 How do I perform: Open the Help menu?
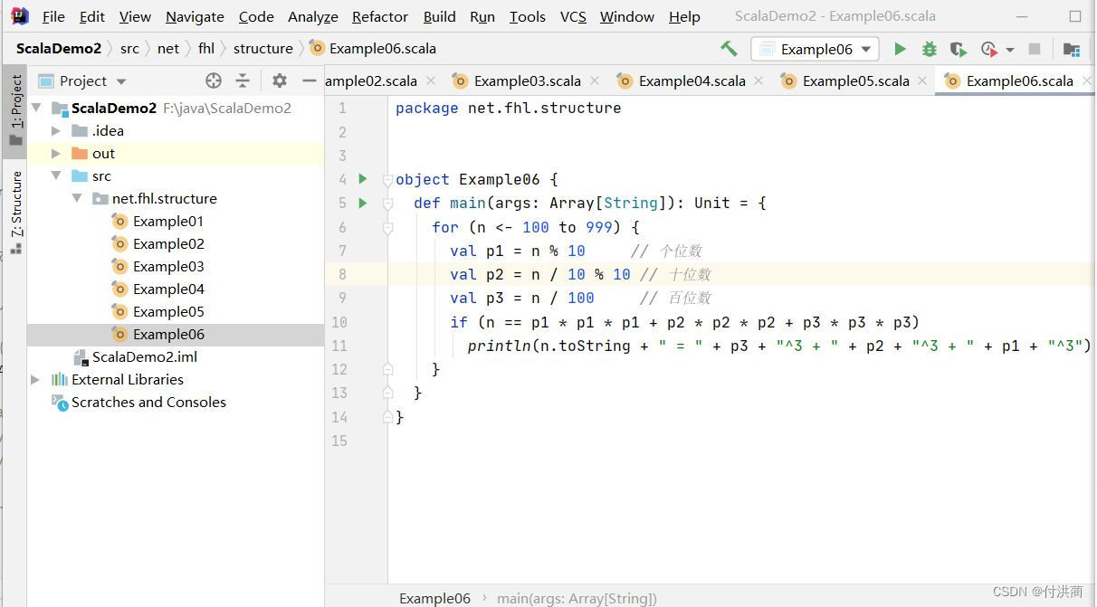pyautogui.click(x=684, y=16)
